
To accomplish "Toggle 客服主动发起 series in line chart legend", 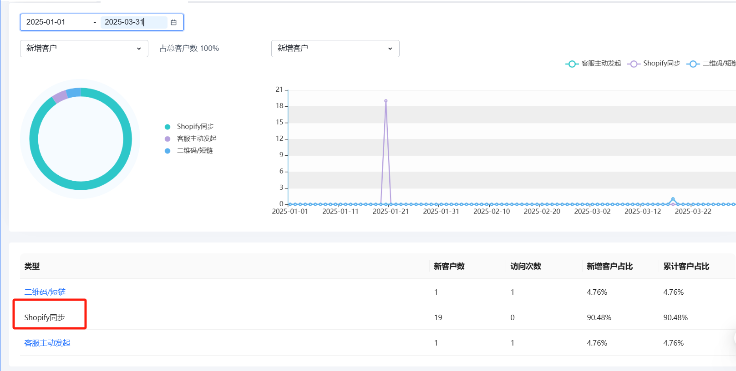I will pos(593,64).
